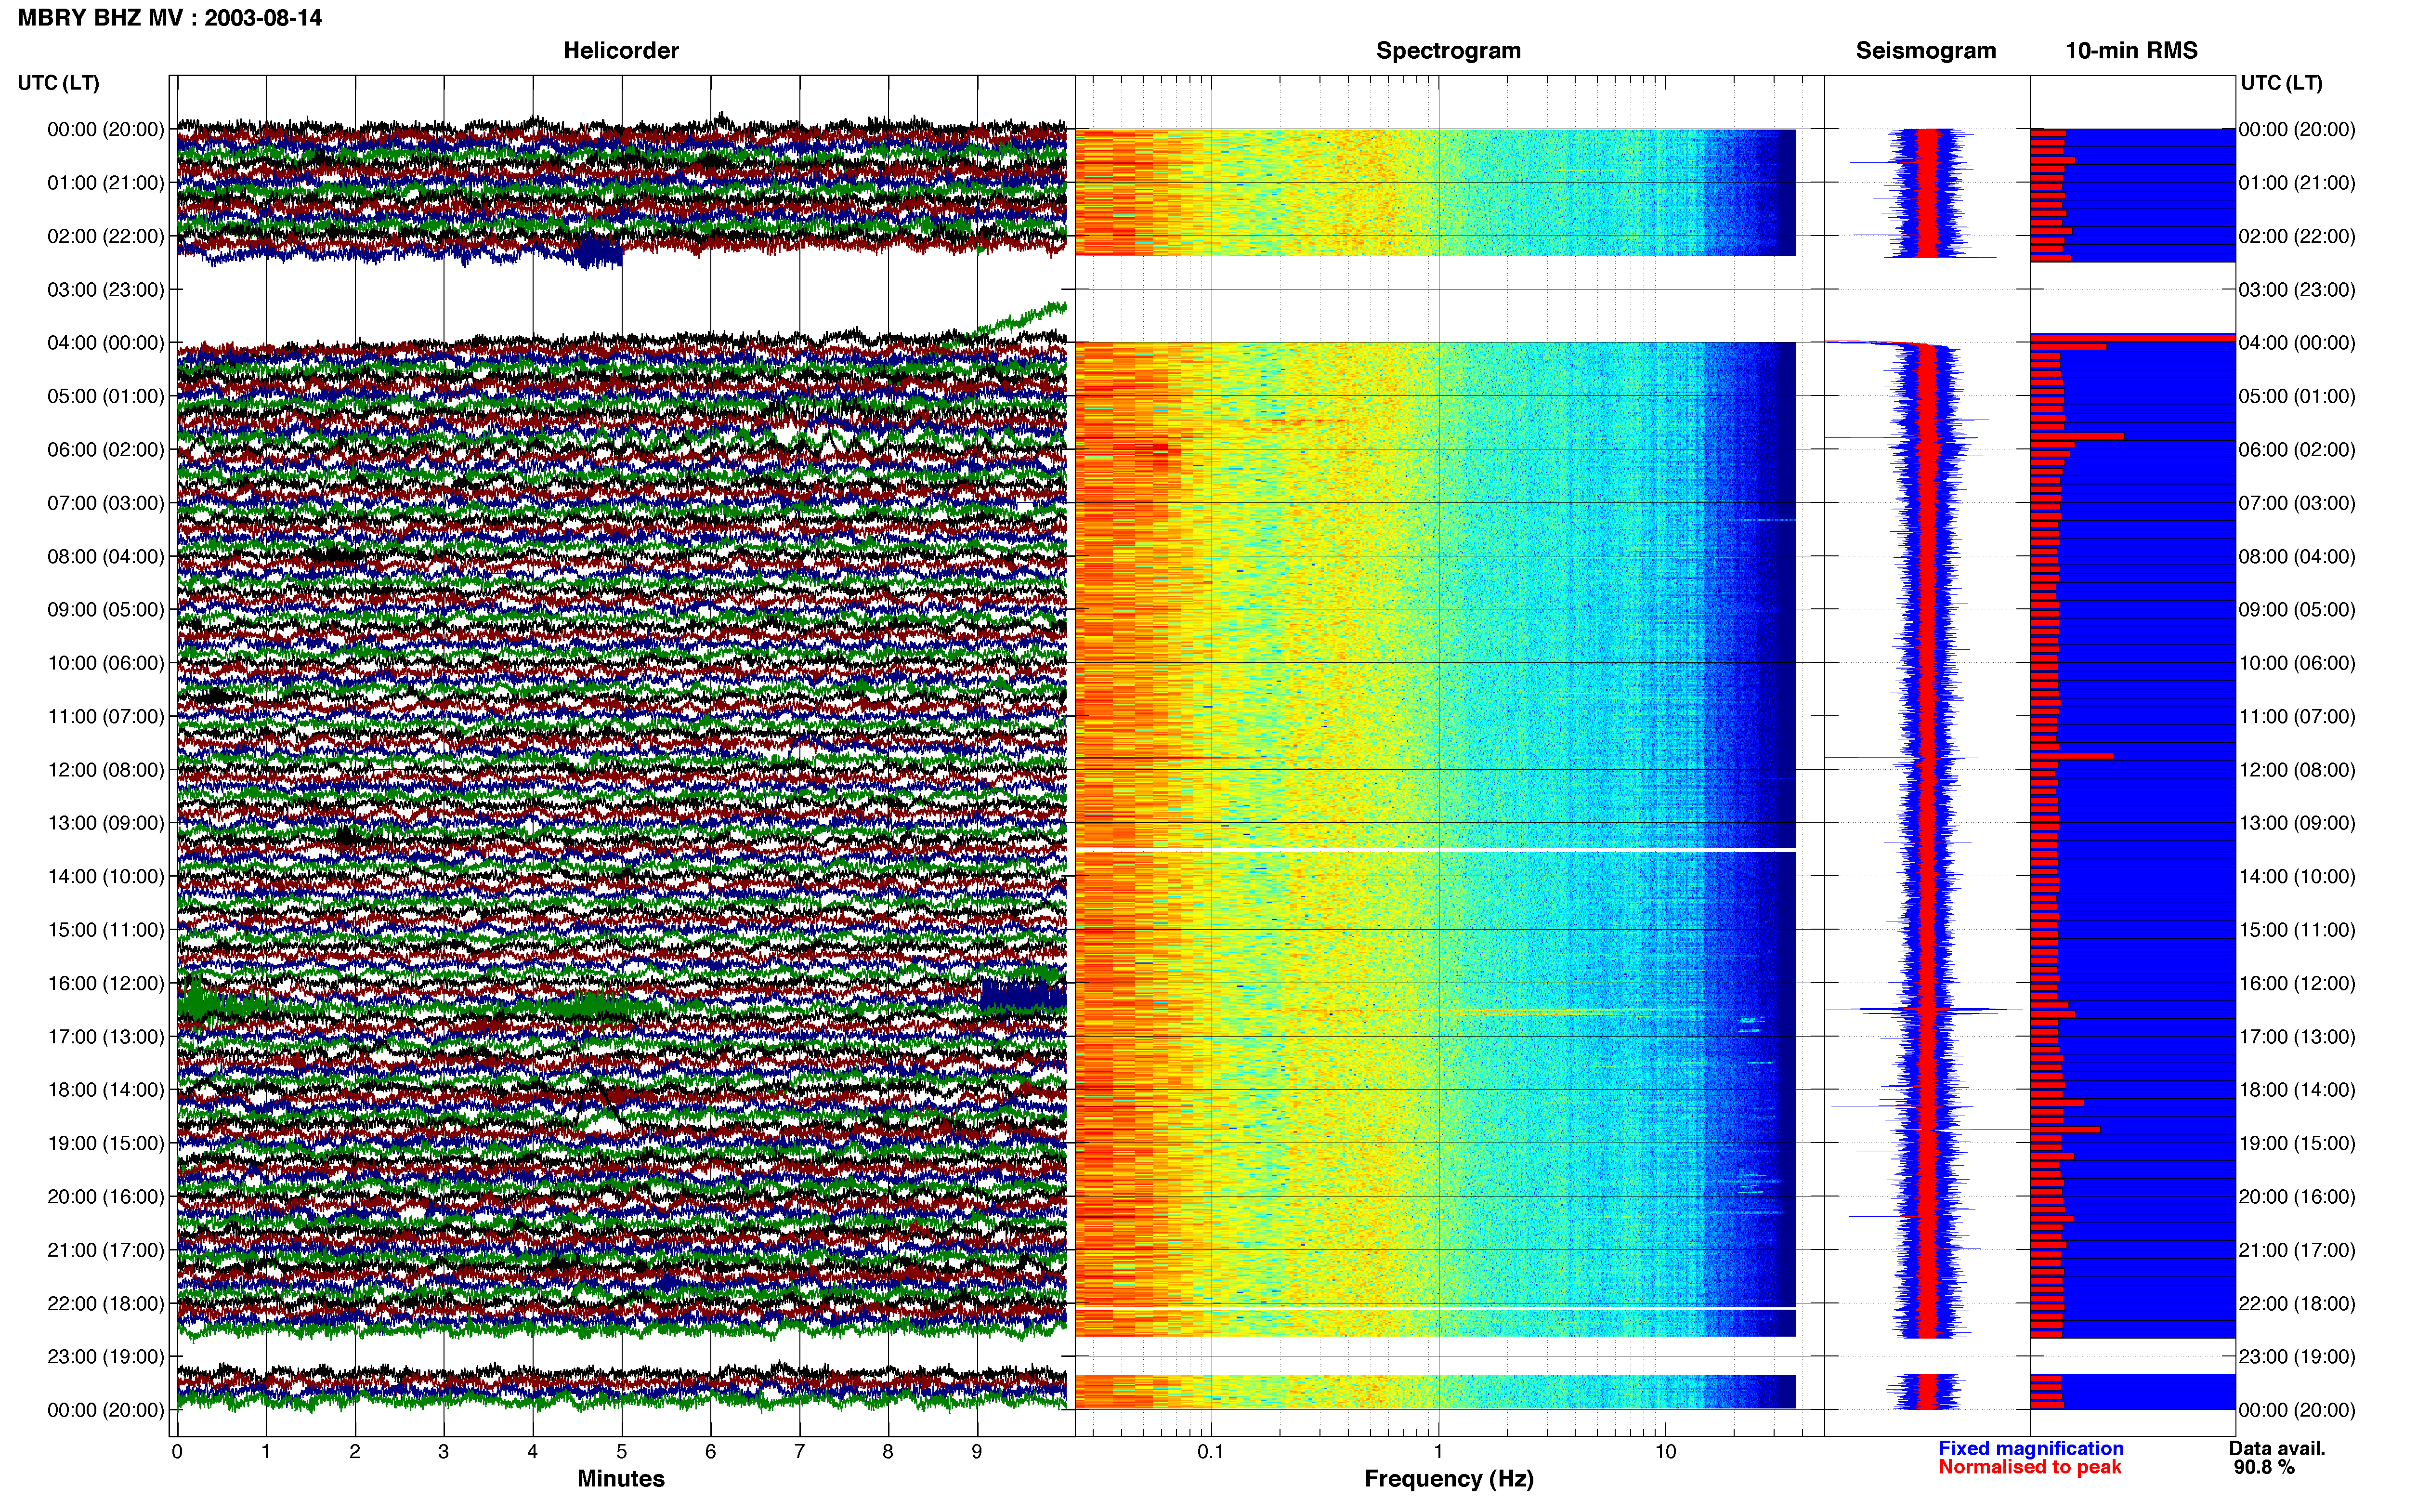Screen dimensions: 2417x1512
Task: Click Helicorder time label '12:00 (08:00)'
Action: [x=106, y=770]
